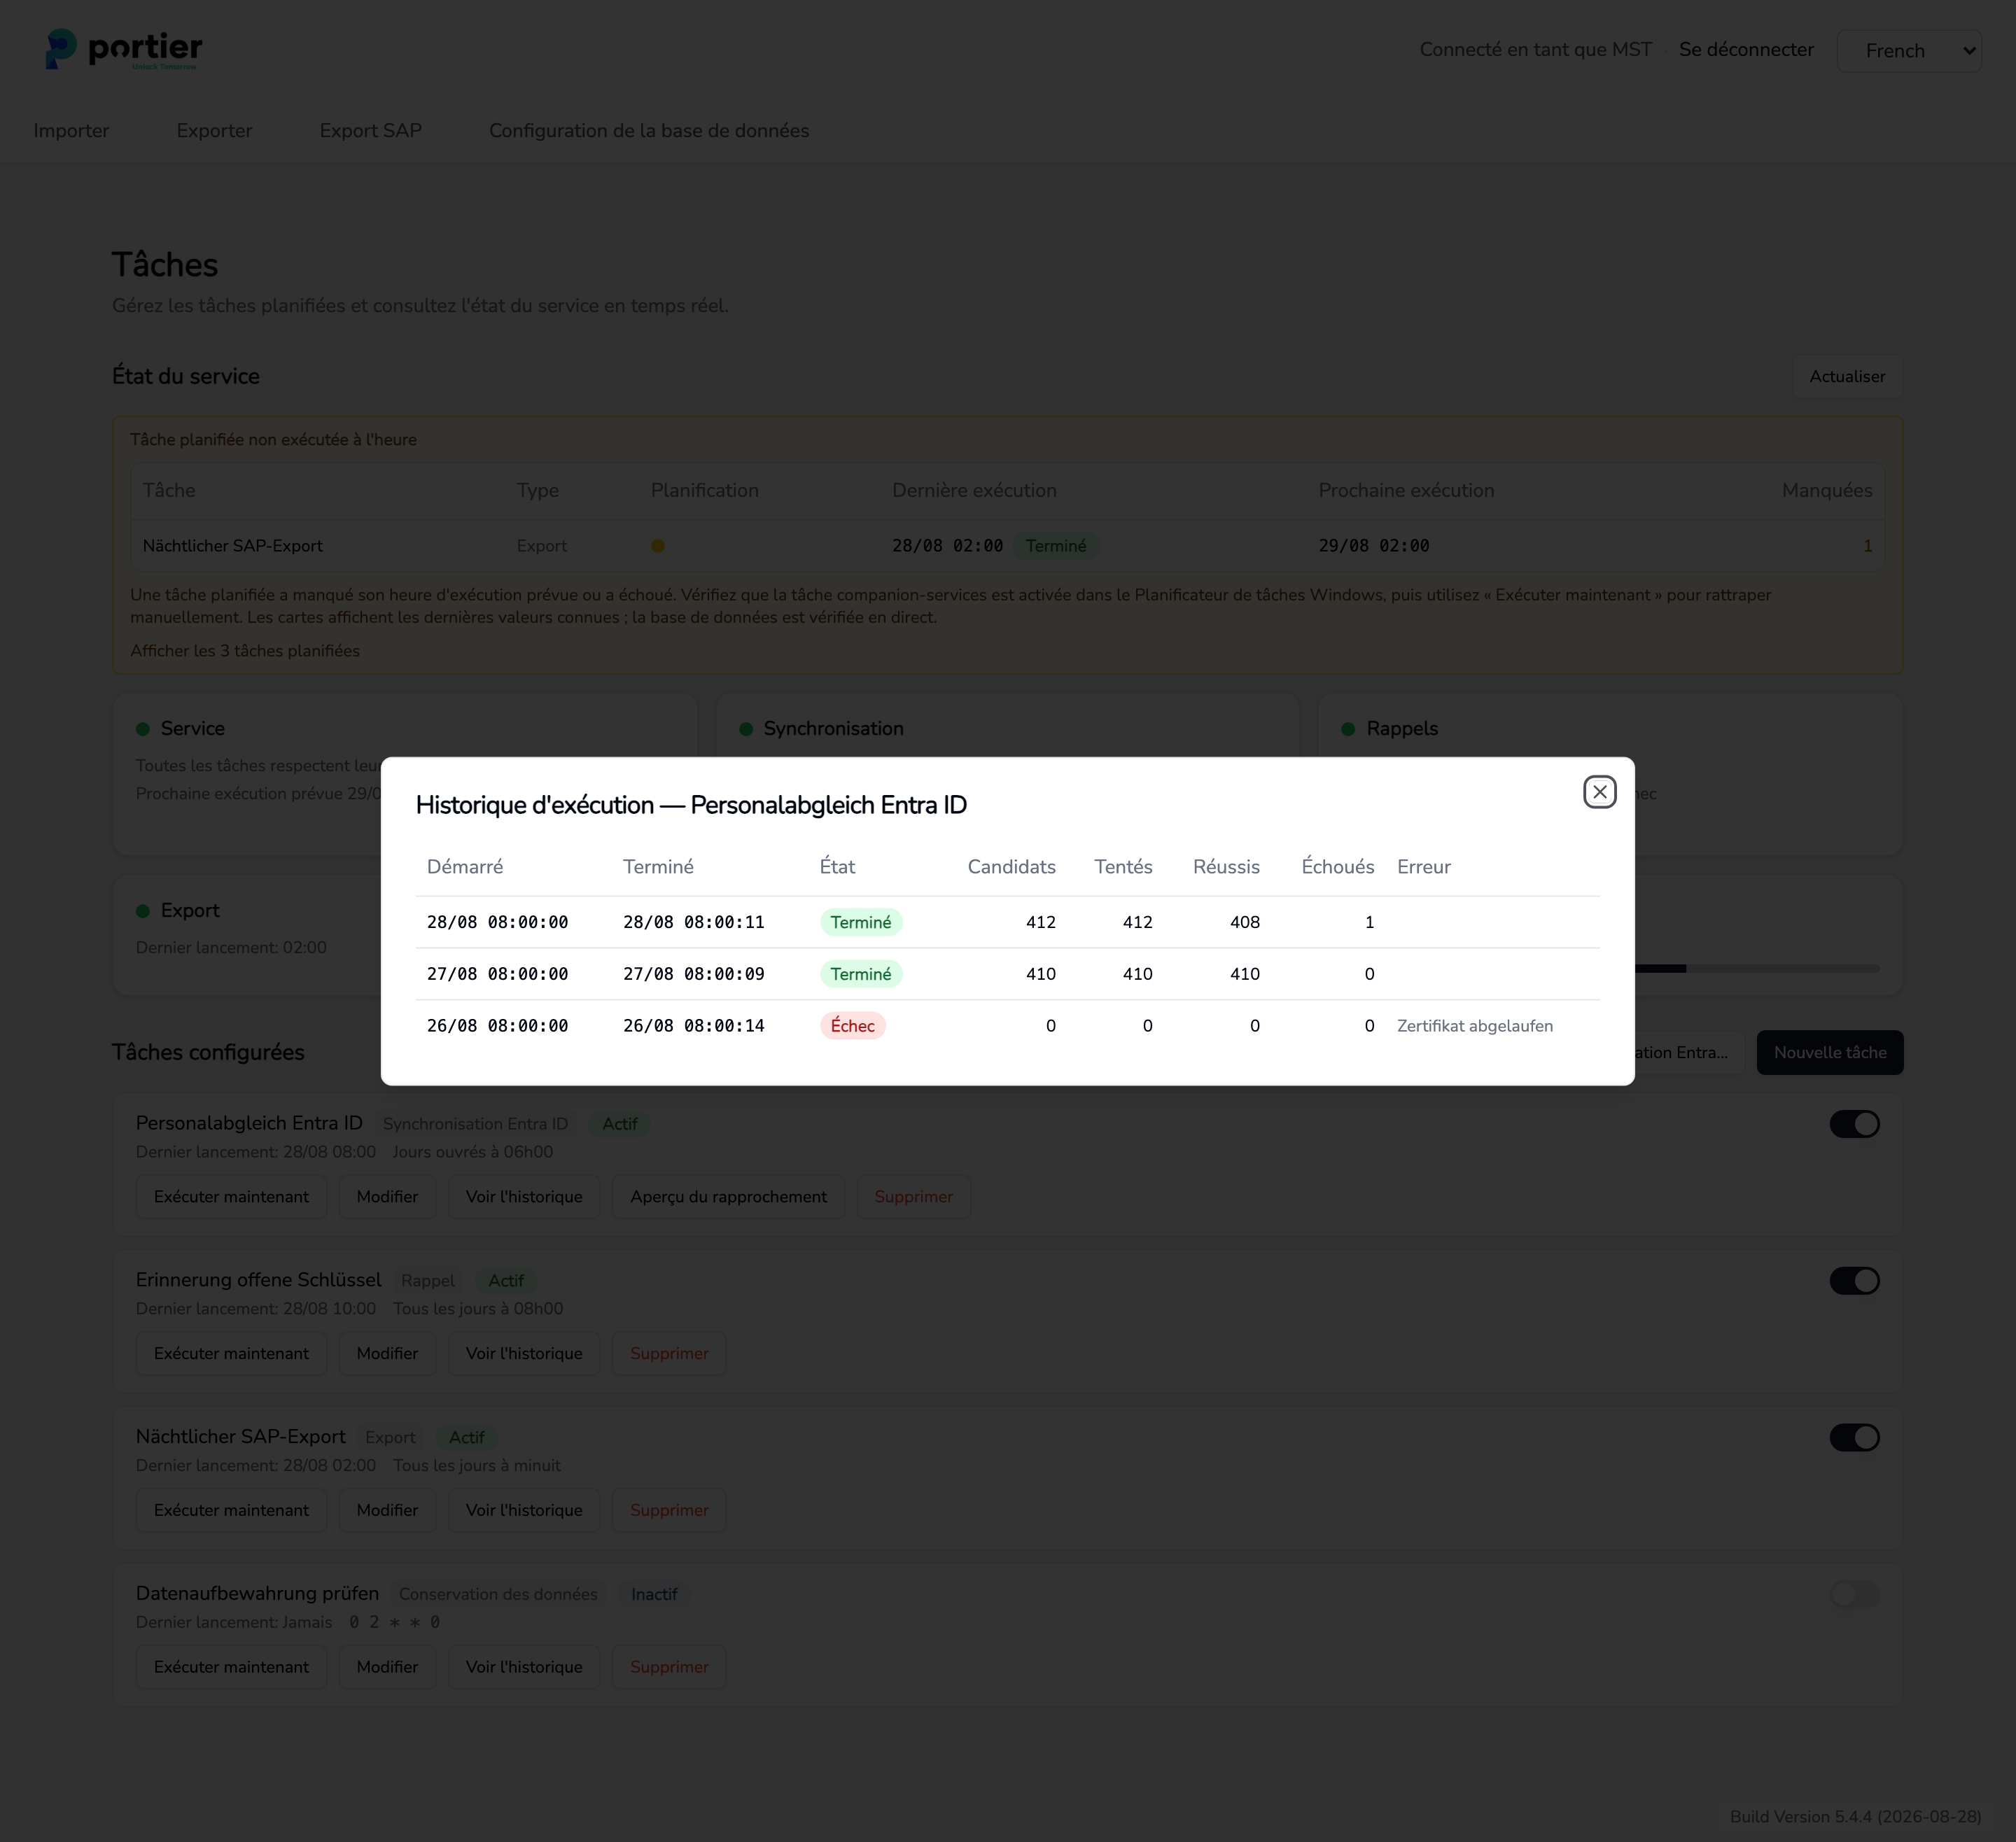The width and height of the screenshot is (2016, 1842).
Task: Run Erinnerung offene Schlüssel with Exécuter maintenant
Action: click(231, 1354)
